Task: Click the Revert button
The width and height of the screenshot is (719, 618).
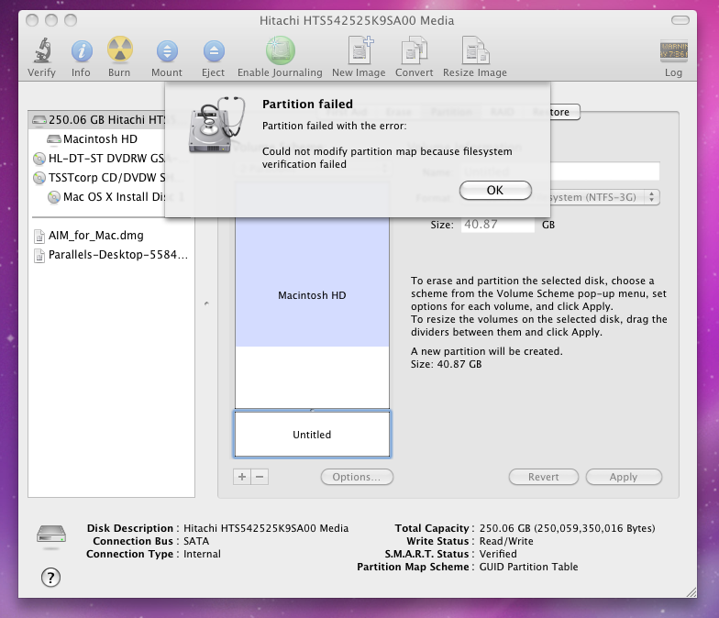Action: pos(543,477)
